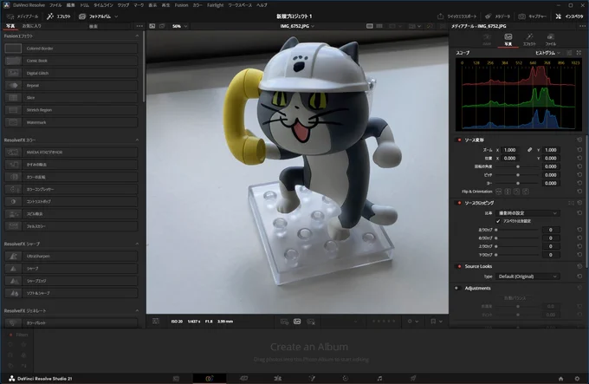Open the ヘルプ menu
The height and width of the screenshot is (384, 589).
(262, 5)
